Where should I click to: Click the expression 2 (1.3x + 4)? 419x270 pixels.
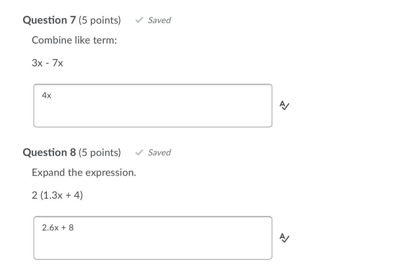coord(57,195)
